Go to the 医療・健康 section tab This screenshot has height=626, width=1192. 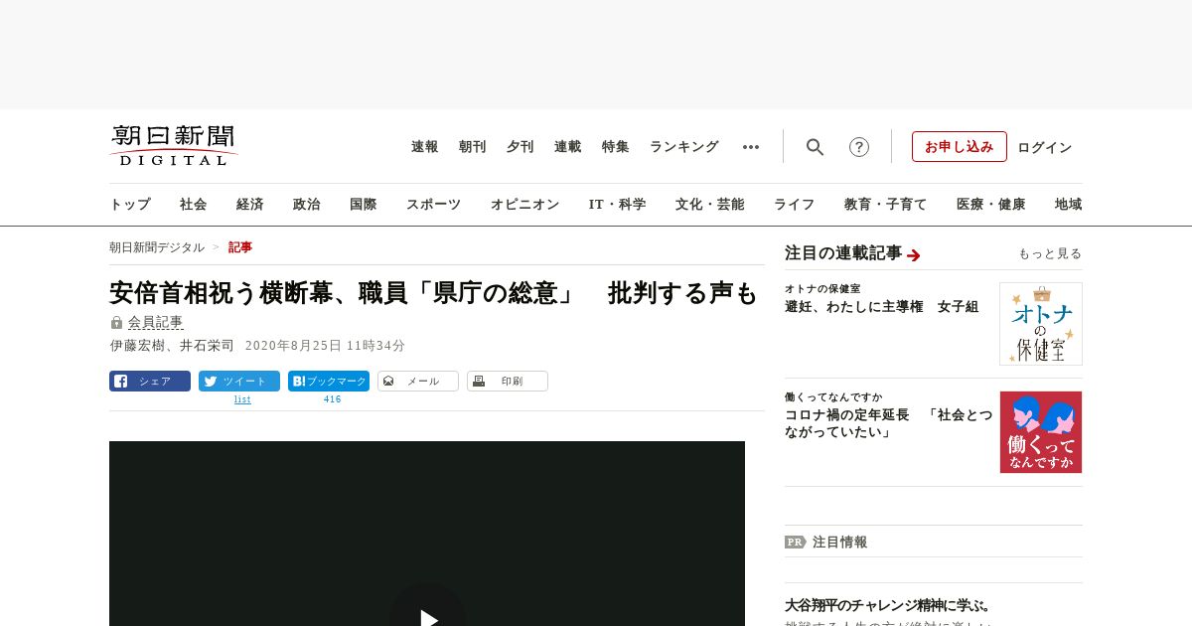(x=991, y=205)
